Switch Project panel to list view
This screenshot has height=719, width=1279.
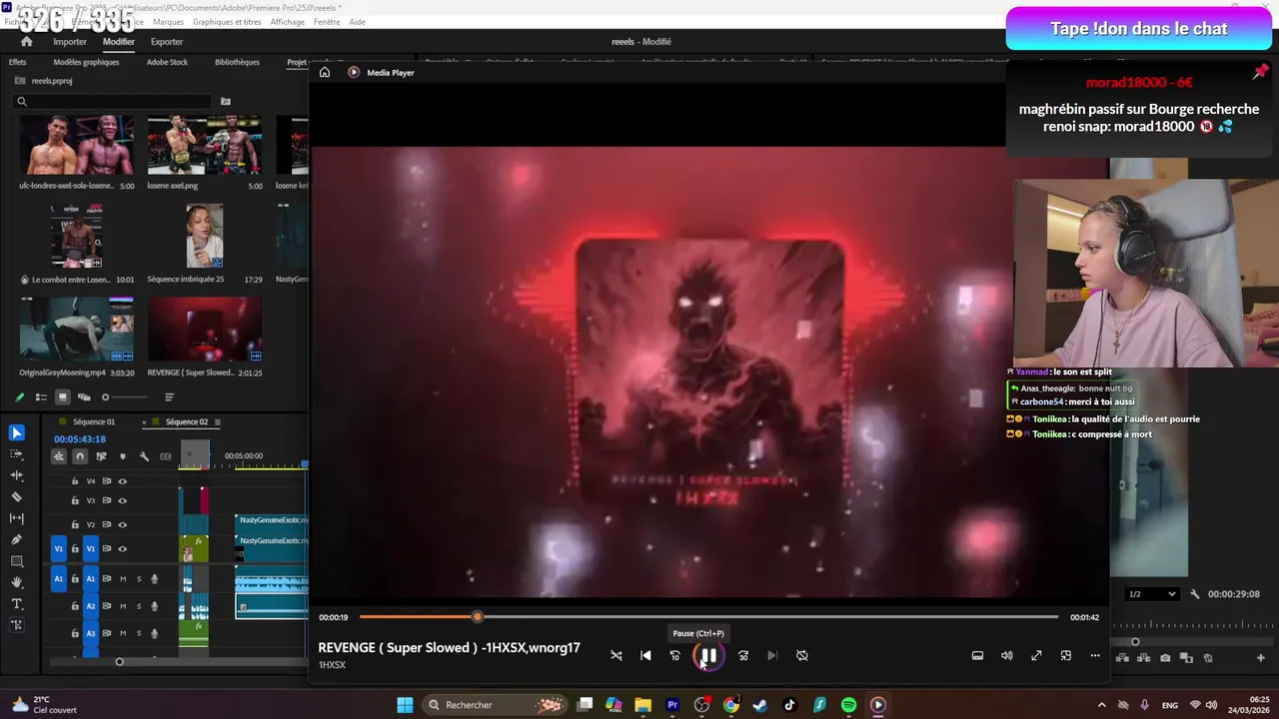point(41,396)
